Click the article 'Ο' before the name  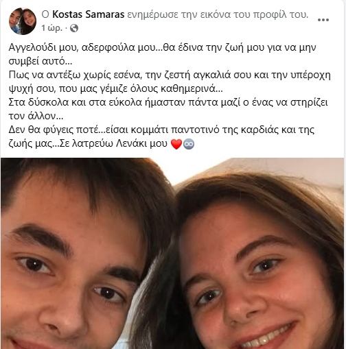click(45, 14)
